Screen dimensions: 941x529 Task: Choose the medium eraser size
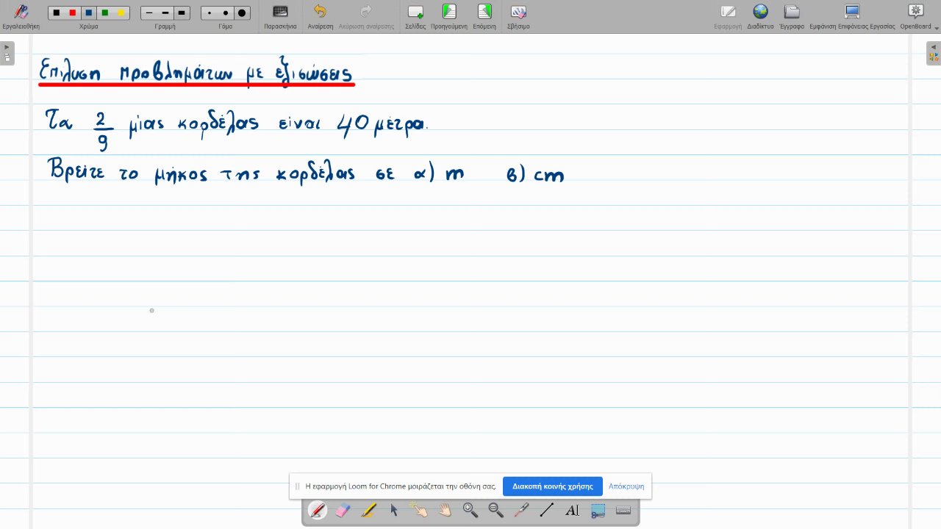[x=226, y=13]
